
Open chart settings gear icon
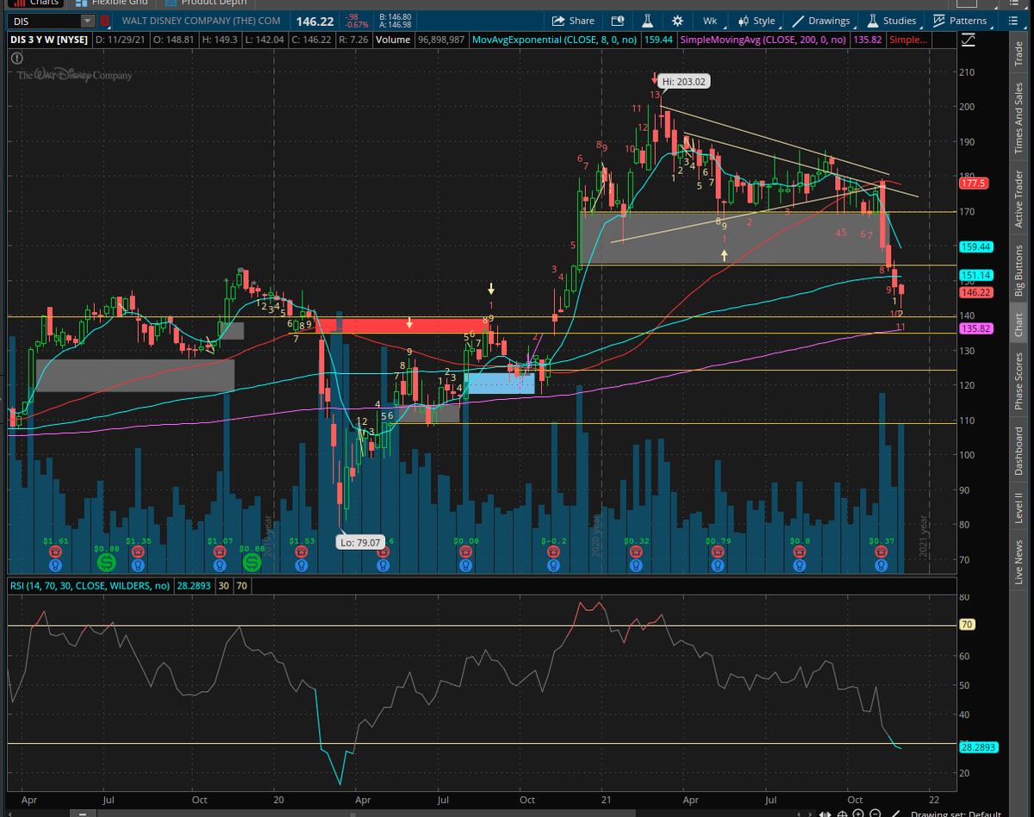click(x=677, y=21)
